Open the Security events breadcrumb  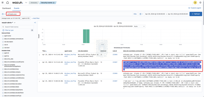pyautogui.click(x=48, y=3)
